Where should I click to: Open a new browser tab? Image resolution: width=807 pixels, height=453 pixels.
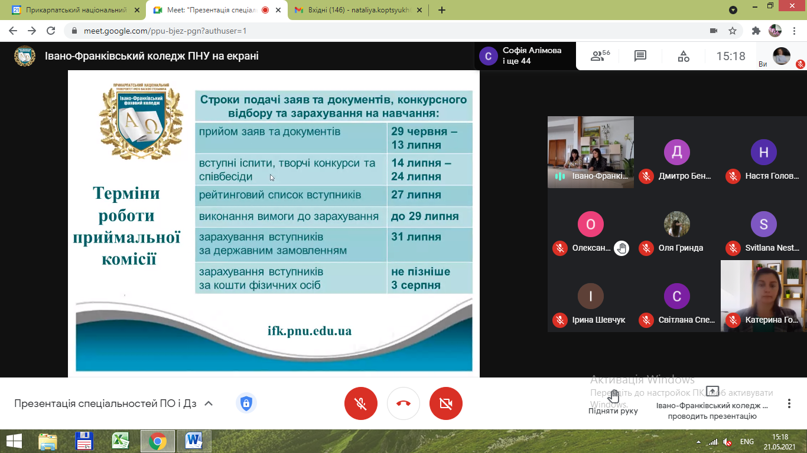pos(442,10)
